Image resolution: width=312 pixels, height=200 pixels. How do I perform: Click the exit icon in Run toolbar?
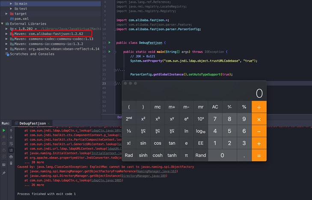(x=4, y=157)
